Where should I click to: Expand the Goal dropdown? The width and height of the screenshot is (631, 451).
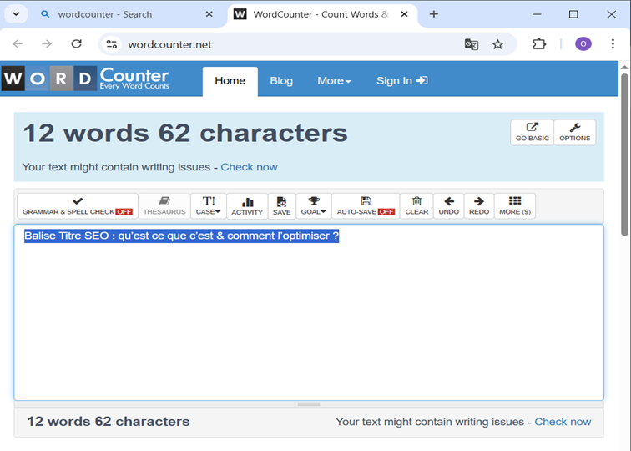coord(314,206)
